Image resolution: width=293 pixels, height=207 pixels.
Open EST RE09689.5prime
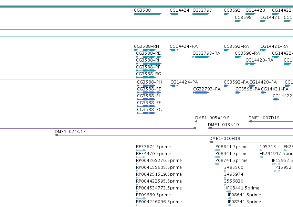tap(141, 198)
